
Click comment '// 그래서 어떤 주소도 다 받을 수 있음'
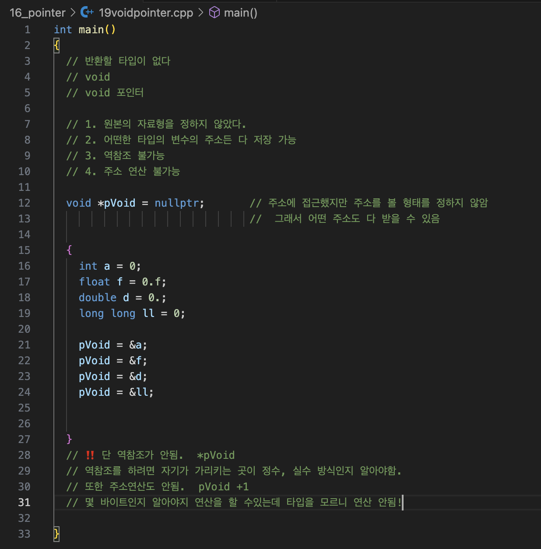[x=345, y=219]
